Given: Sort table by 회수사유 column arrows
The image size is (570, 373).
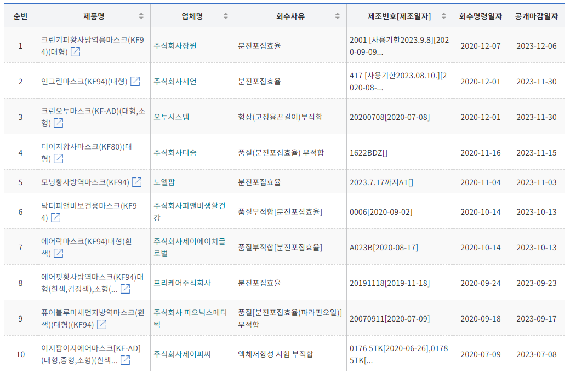Looking at the screenshot, I should pyautogui.click(x=338, y=16).
